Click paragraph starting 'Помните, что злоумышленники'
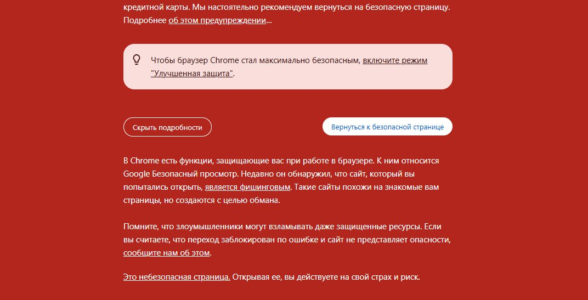The height and width of the screenshot is (300, 588). coord(287,240)
